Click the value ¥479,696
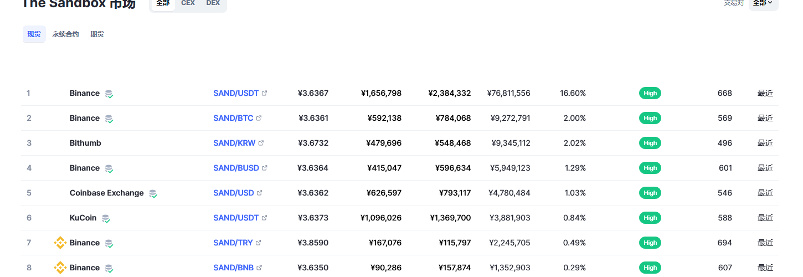The image size is (803, 277). (384, 143)
